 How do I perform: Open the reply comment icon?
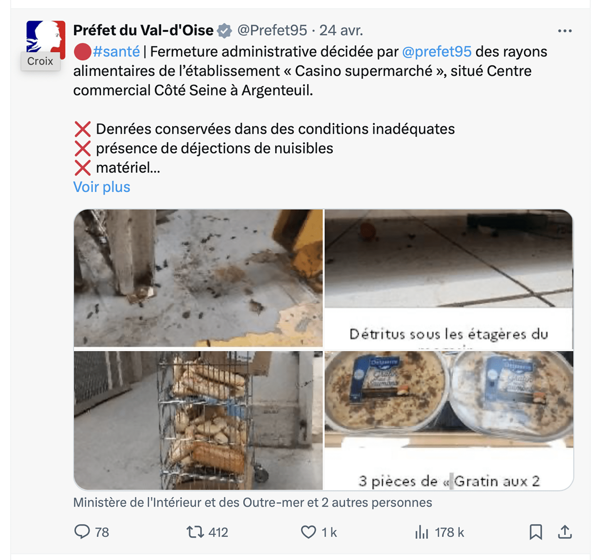82,532
